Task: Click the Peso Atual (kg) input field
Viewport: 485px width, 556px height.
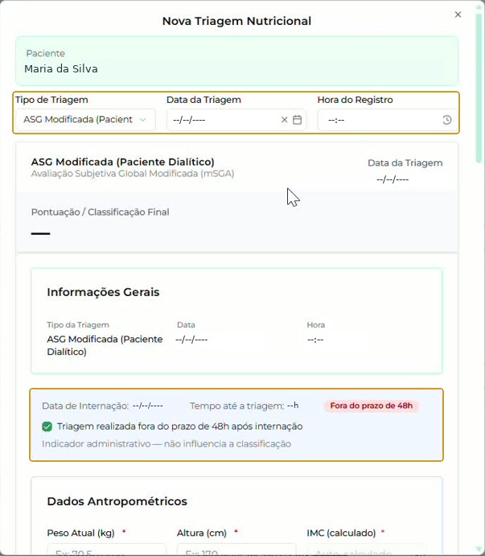Action: (x=106, y=550)
